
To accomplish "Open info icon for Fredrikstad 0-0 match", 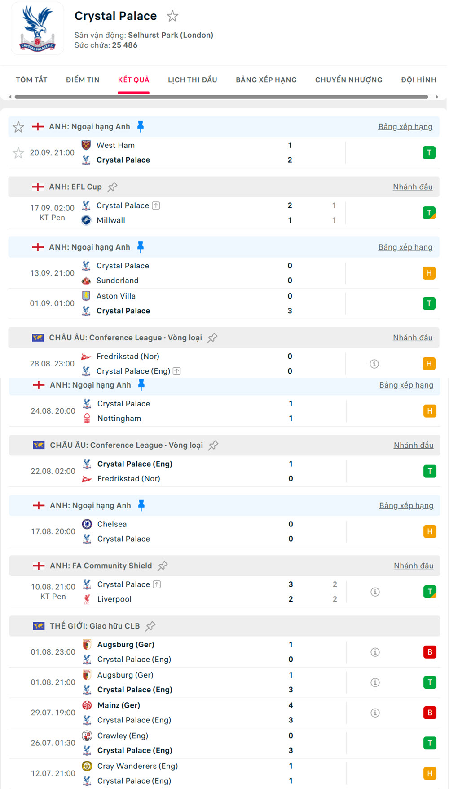I will coord(374,364).
